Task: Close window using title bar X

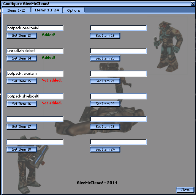Action: tap(193, 4)
